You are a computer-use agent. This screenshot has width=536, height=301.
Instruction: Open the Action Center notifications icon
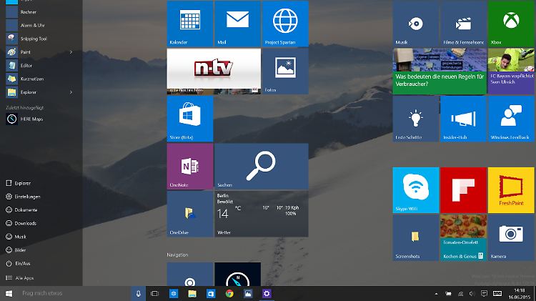pyautogui.click(x=484, y=294)
